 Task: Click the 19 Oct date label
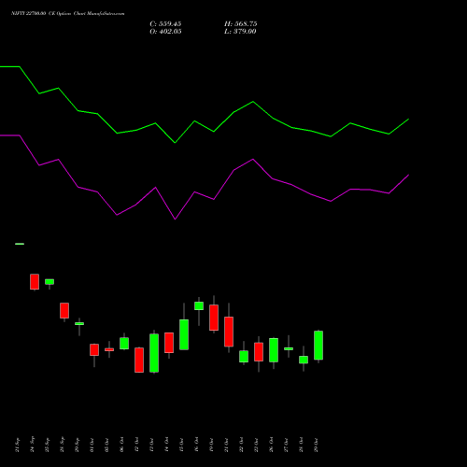(x=212, y=446)
